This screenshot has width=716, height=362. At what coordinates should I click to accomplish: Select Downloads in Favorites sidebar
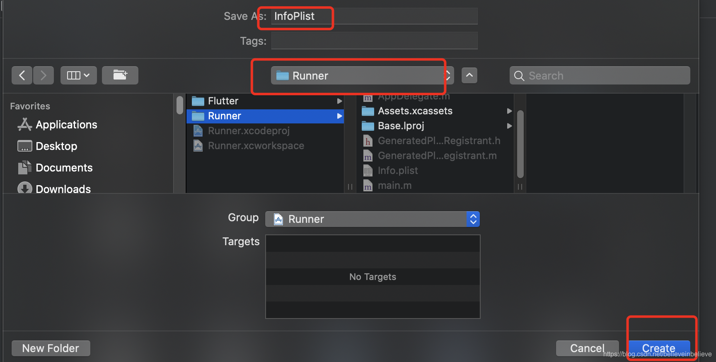pos(63,189)
